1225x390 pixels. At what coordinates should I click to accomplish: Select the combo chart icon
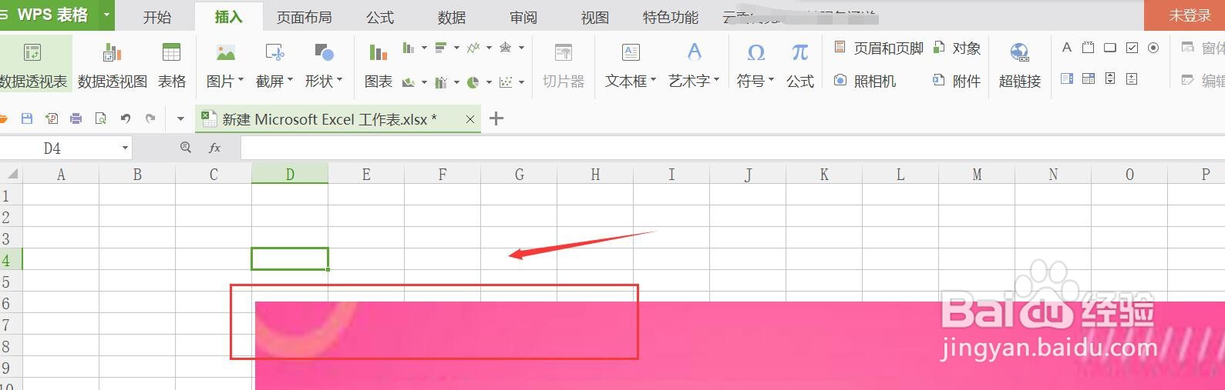[441, 82]
